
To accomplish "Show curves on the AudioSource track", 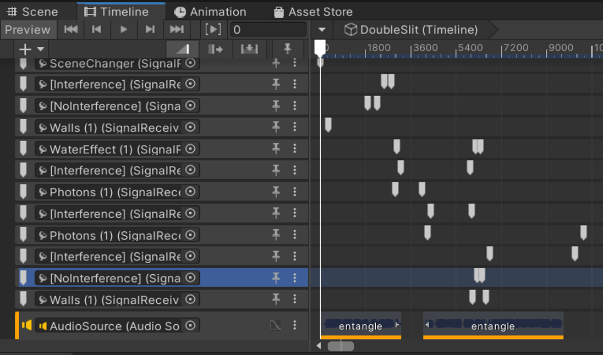I will pos(275,326).
